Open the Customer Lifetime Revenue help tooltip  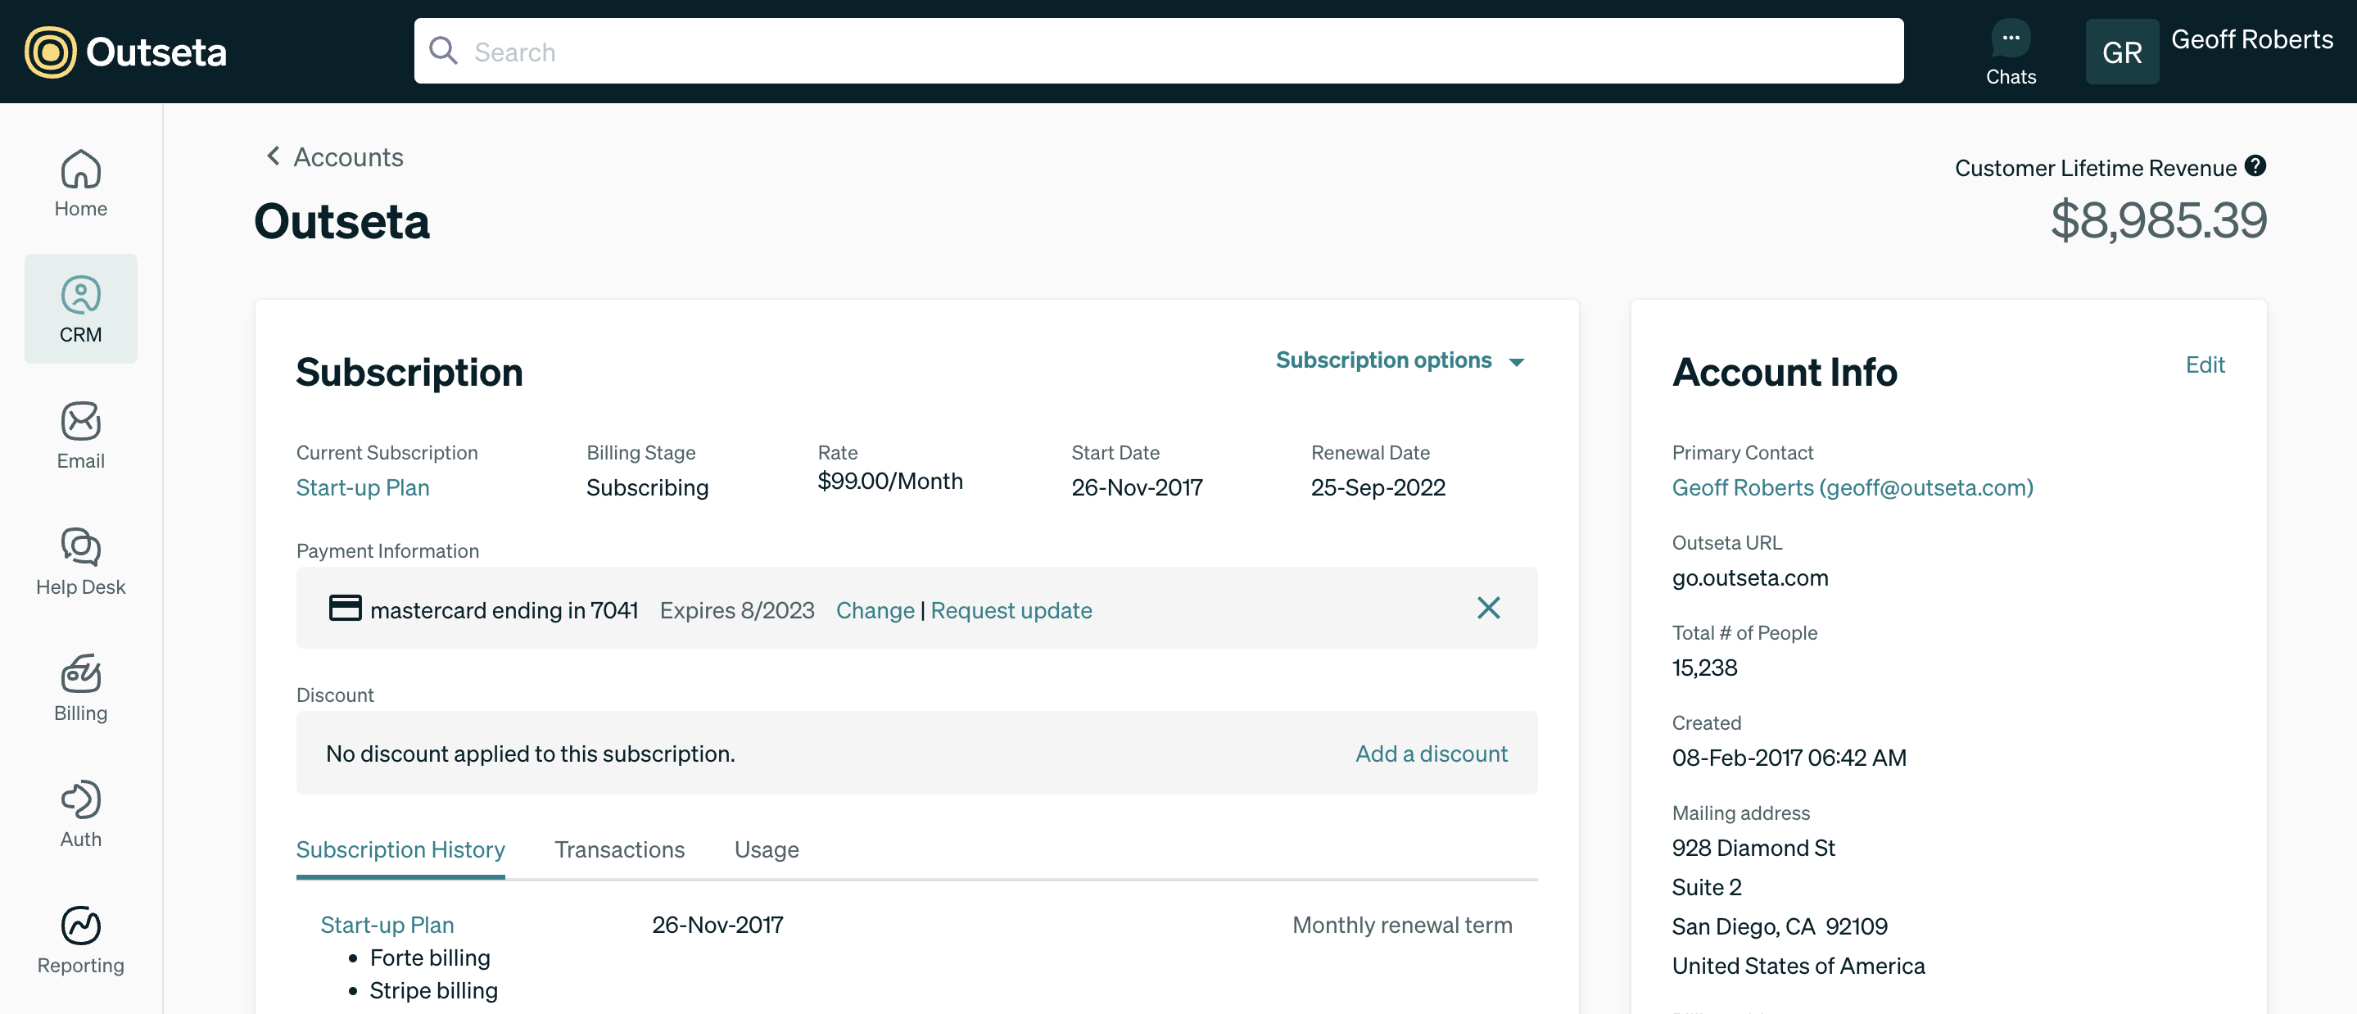2255,165
